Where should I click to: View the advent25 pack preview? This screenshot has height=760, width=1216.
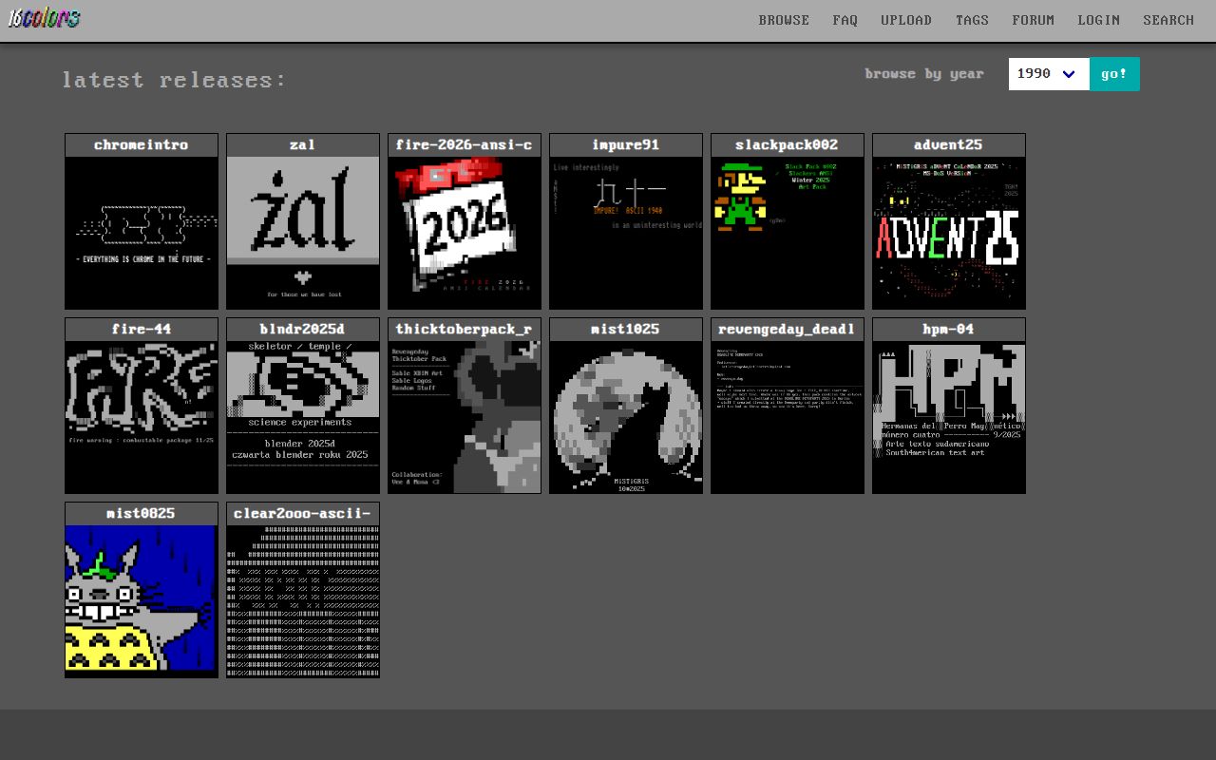pos(948,228)
